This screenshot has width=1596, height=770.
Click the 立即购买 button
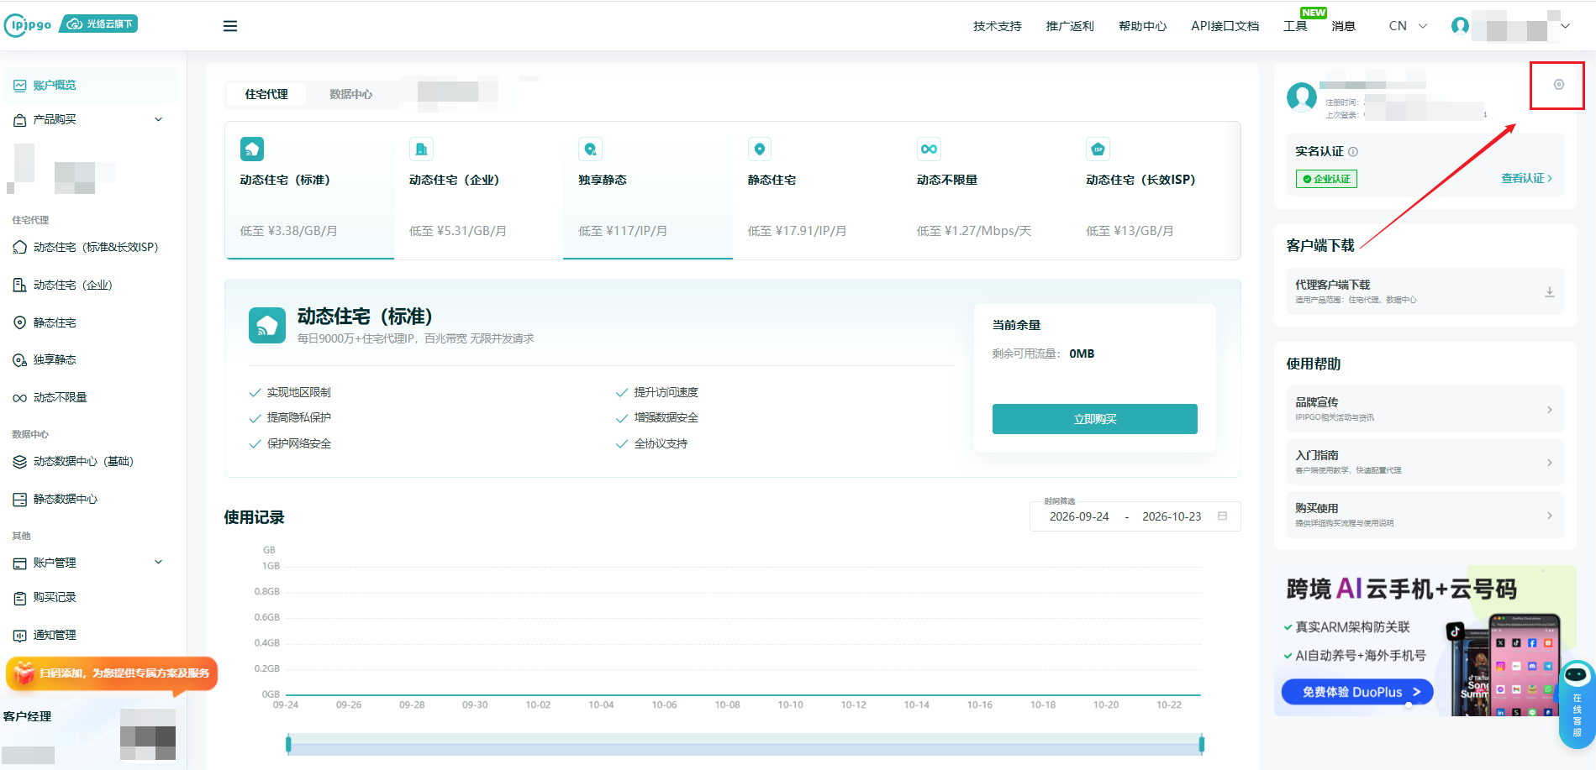pyautogui.click(x=1094, y=419)
